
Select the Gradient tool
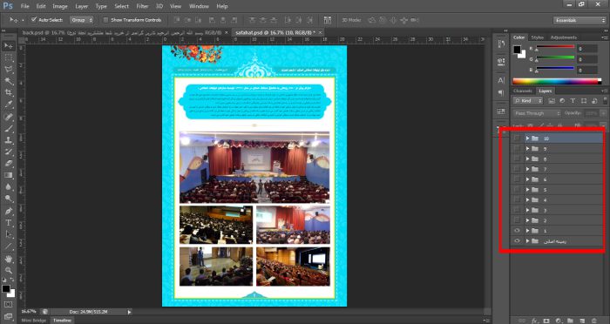pyautogui.click(x=9, y=175)
